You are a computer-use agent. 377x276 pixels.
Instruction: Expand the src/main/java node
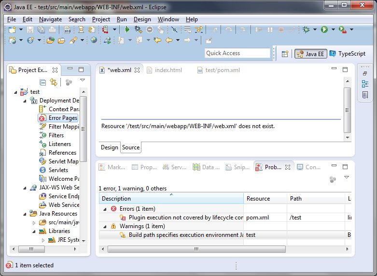click(x=34, y=223)
